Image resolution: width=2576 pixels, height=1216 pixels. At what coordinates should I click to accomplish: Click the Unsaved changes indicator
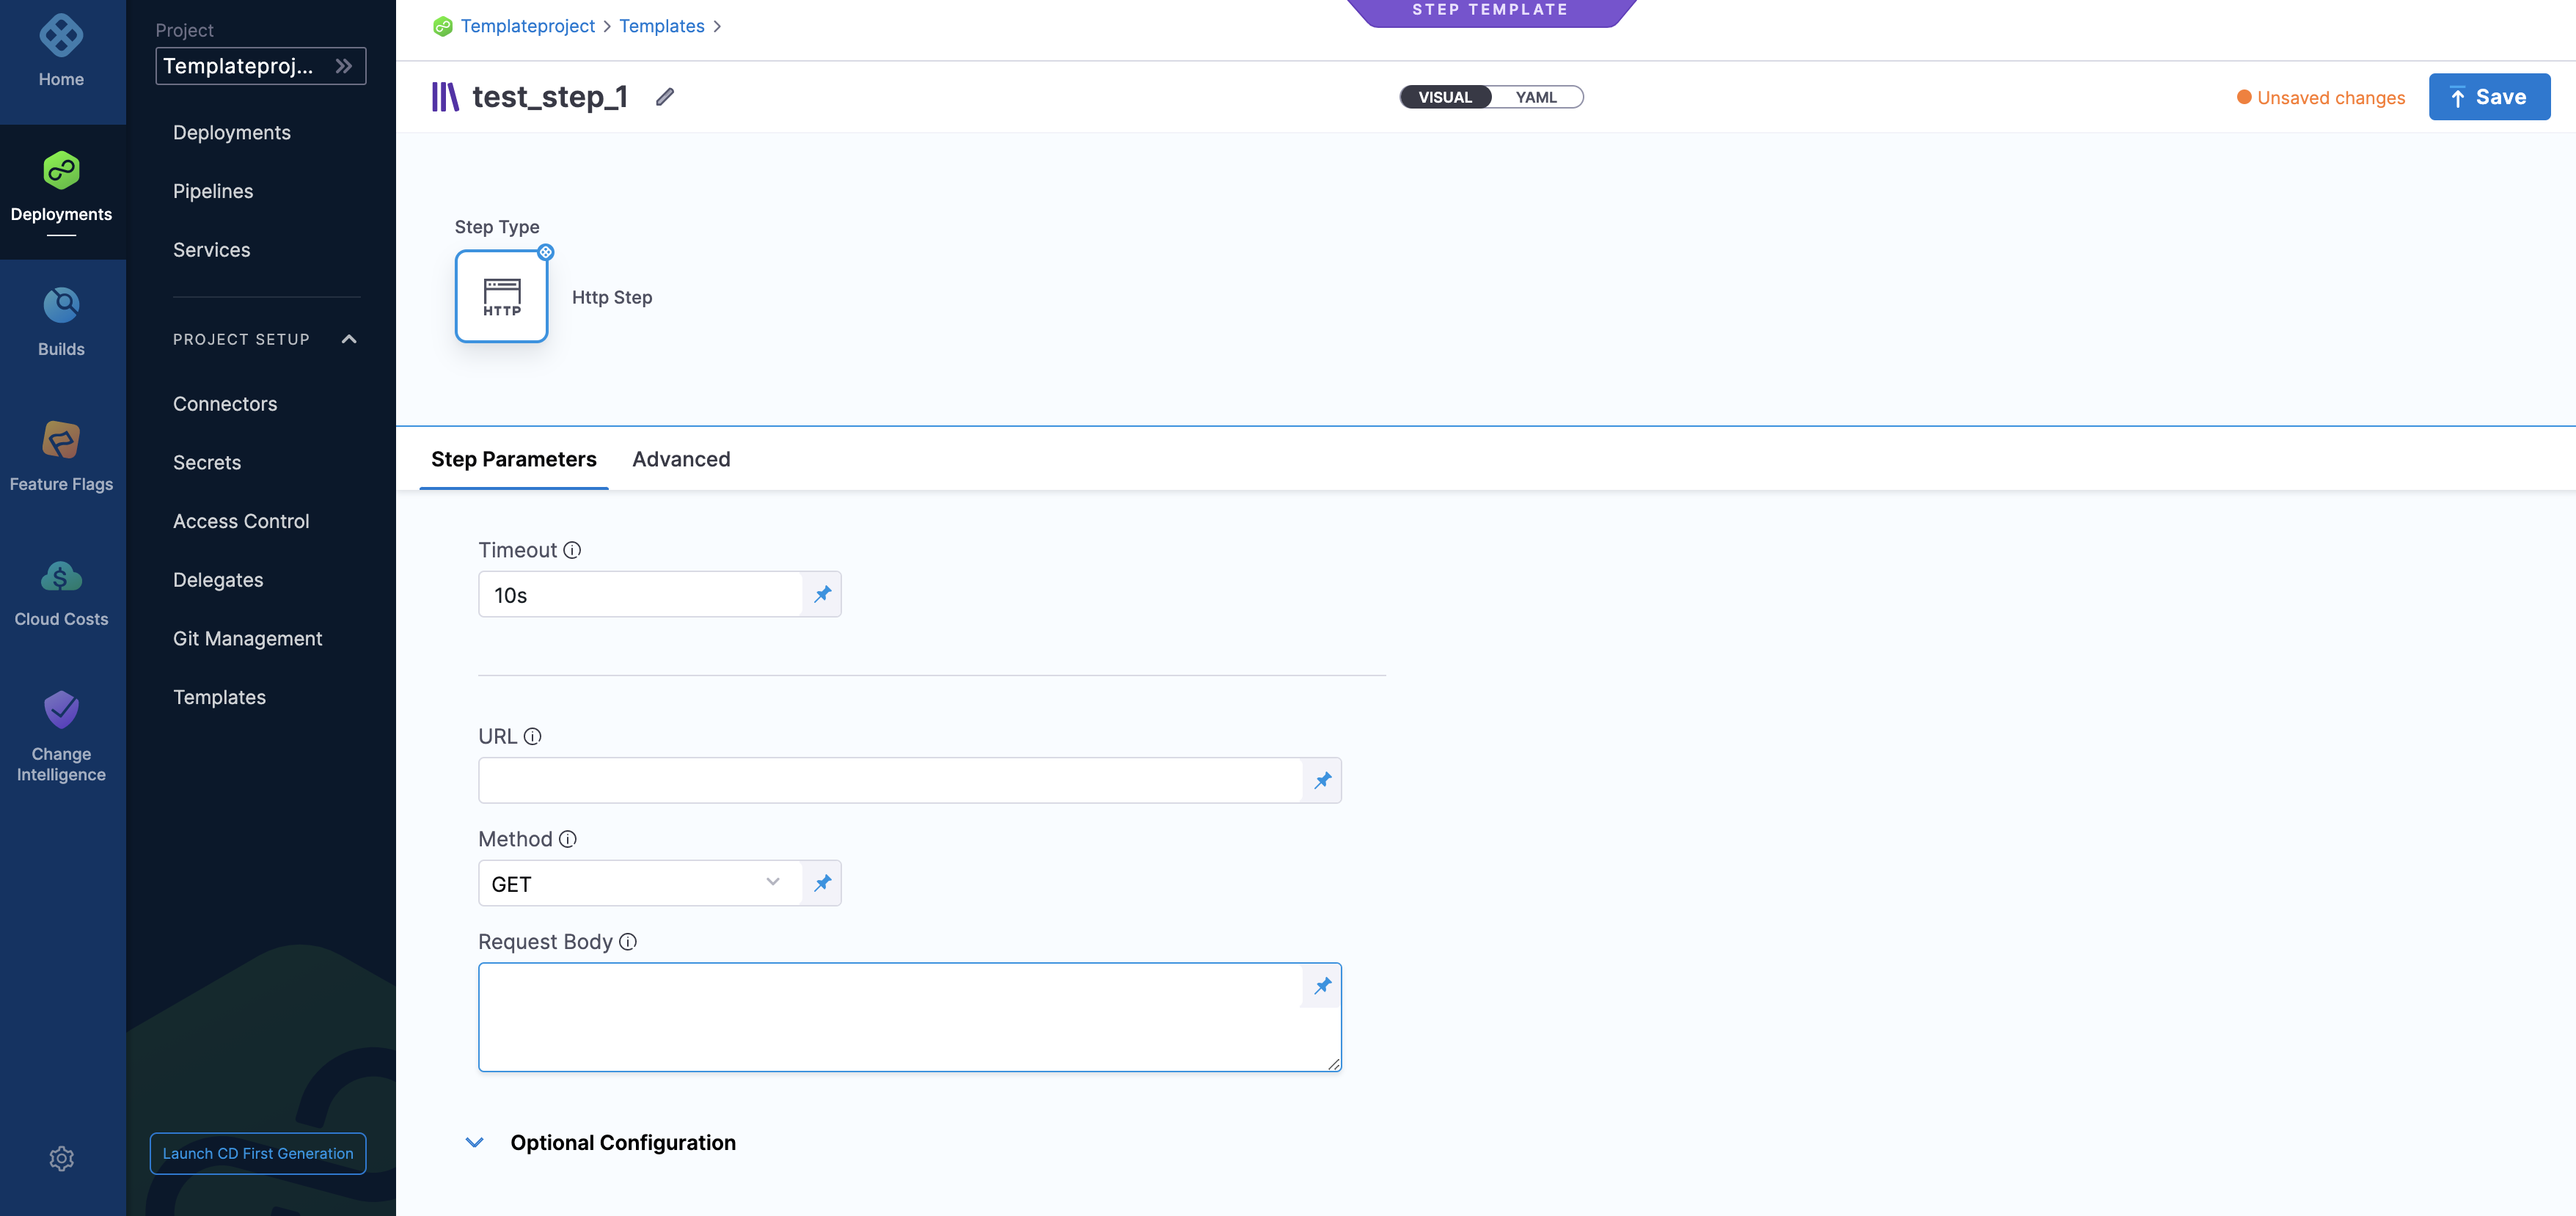click(x=2320, y=97)
